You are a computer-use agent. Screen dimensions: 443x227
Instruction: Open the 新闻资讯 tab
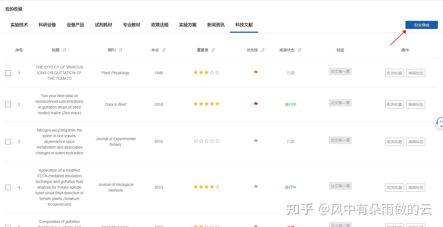click(x=216, y=25)
